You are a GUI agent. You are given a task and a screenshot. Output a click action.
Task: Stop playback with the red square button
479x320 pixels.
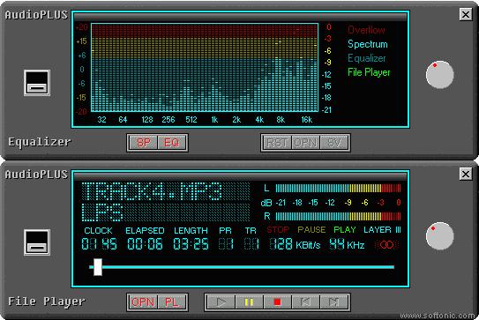point(277,302)
